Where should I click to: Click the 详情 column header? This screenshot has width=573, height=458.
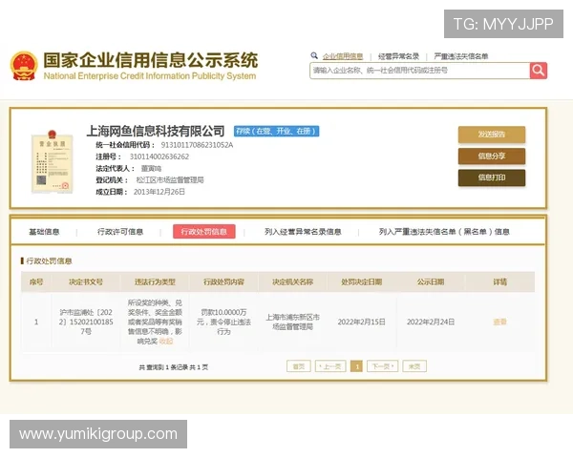point(499,282)
